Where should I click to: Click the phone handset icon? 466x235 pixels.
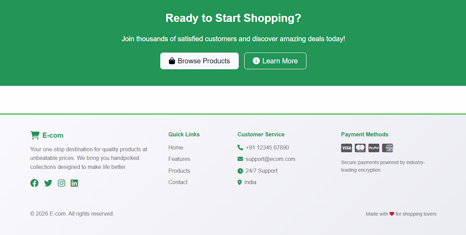(x=240, y=147)
